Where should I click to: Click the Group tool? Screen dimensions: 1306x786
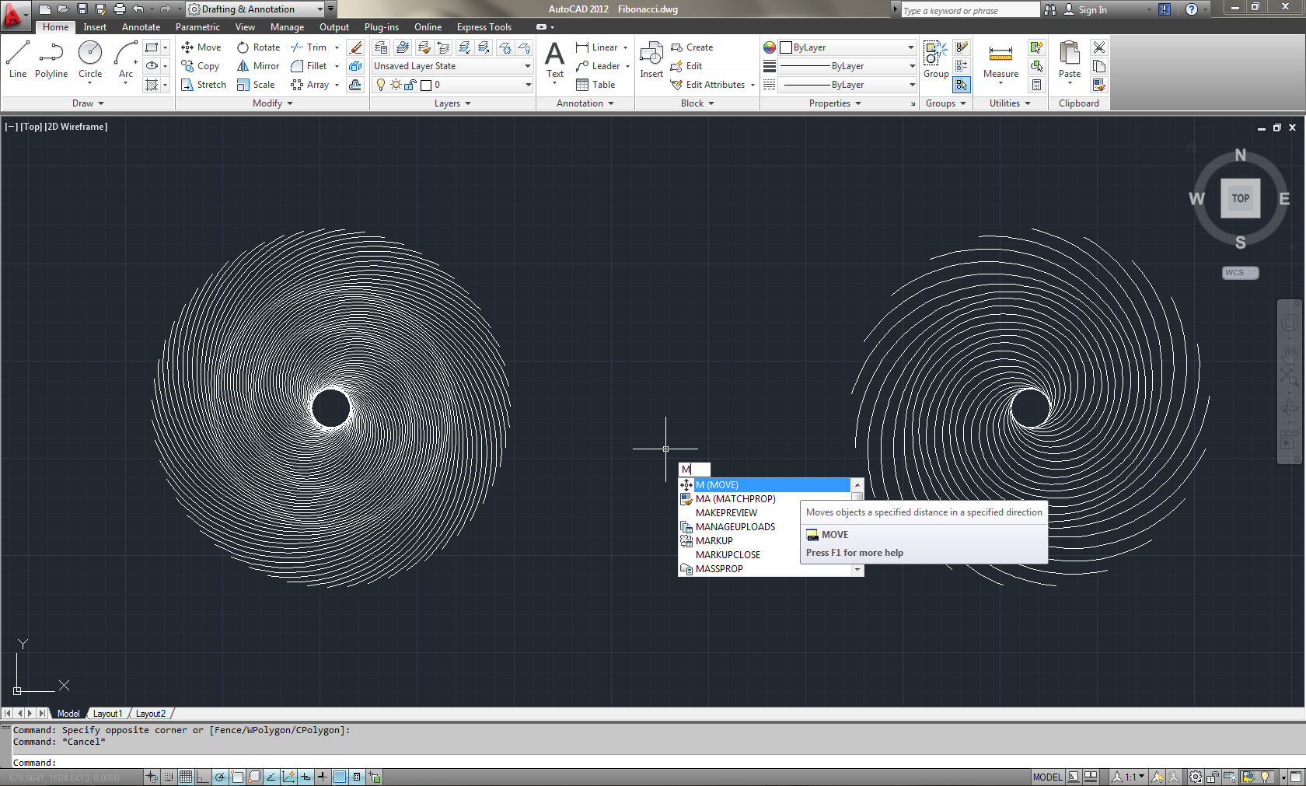(936, 60)
